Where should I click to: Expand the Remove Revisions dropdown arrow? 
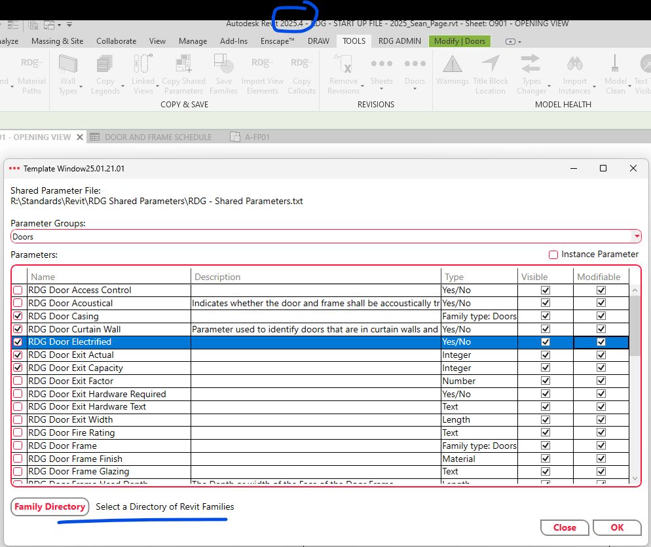click(x=362, y=86)
